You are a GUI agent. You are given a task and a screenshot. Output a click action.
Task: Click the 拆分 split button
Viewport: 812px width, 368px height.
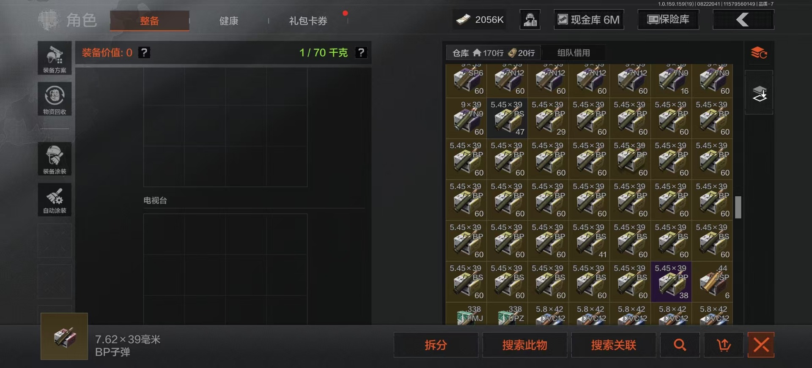pos(436,345)
